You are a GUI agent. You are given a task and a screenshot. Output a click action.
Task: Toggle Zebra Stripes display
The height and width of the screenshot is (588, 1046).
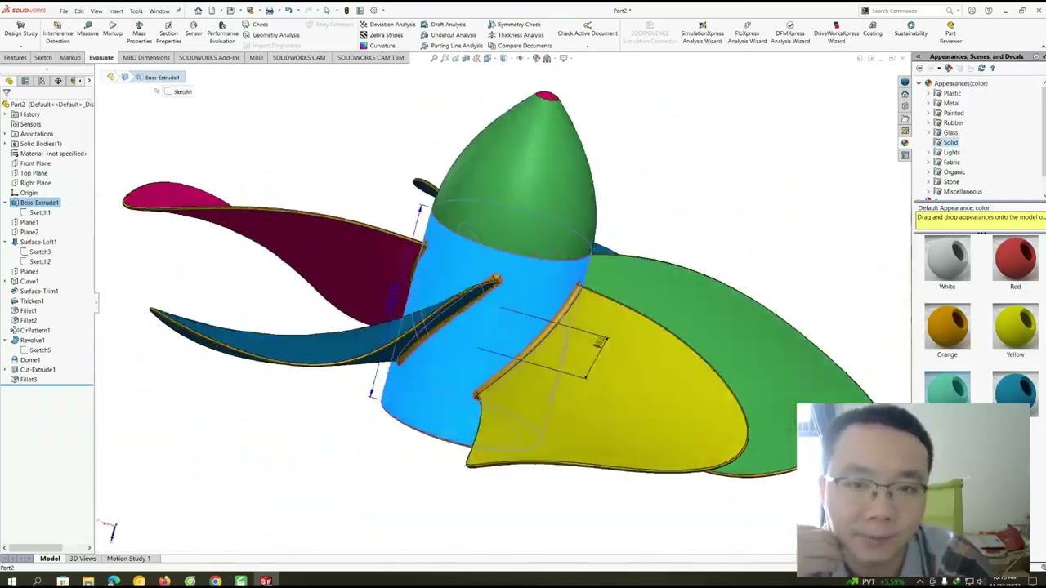point(381,35)
